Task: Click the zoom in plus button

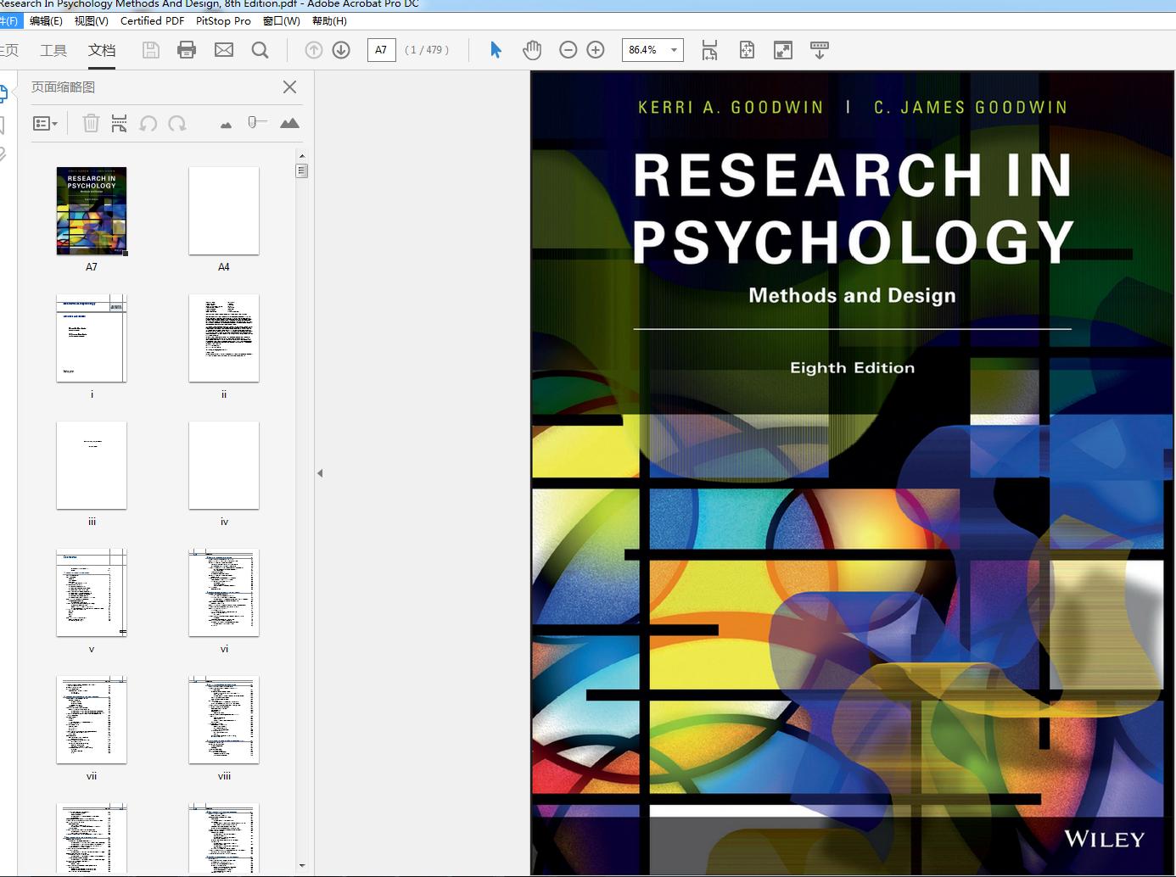Action: click(x=596, y=50)
